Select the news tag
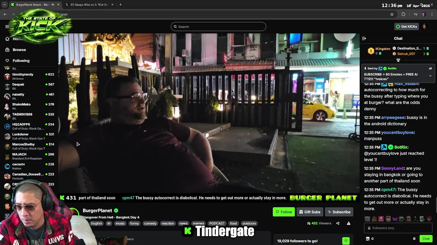The height and width of the screenshot is (245, 437). (183, 224)
